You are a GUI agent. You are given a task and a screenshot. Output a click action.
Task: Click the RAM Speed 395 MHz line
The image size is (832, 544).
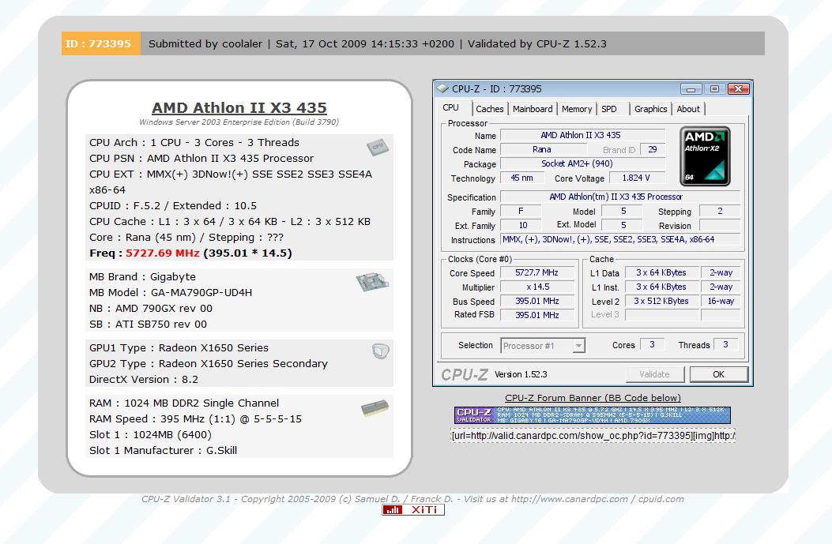click(195, 419)
